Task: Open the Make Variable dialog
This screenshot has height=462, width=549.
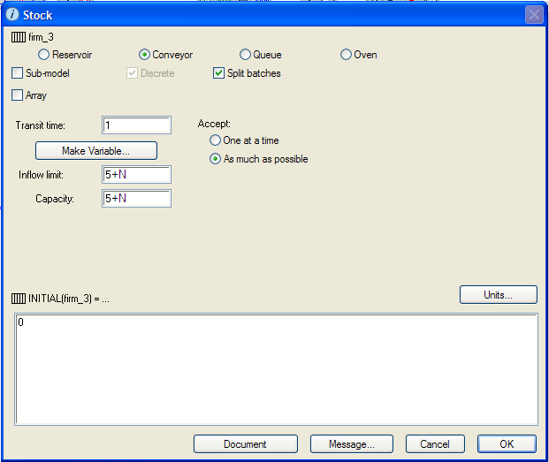Action: pos(96,151)
